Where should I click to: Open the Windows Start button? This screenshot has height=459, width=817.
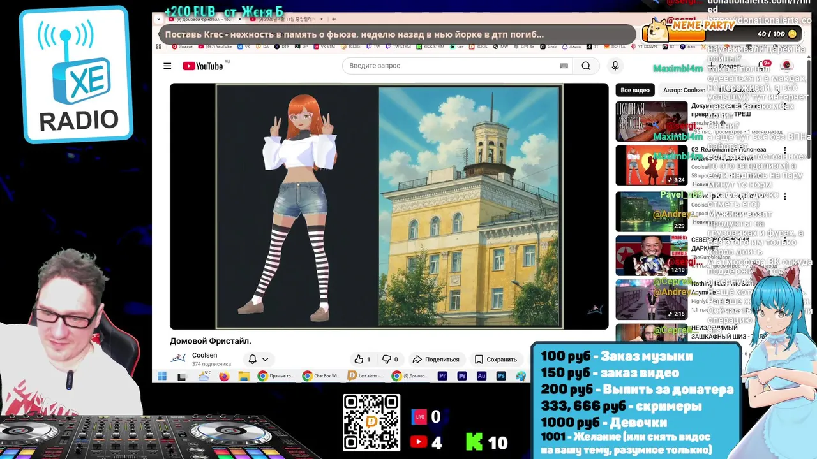coord(162,377)
